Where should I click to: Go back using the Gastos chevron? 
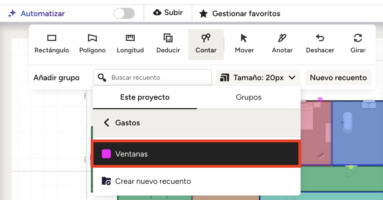point(107,123)
